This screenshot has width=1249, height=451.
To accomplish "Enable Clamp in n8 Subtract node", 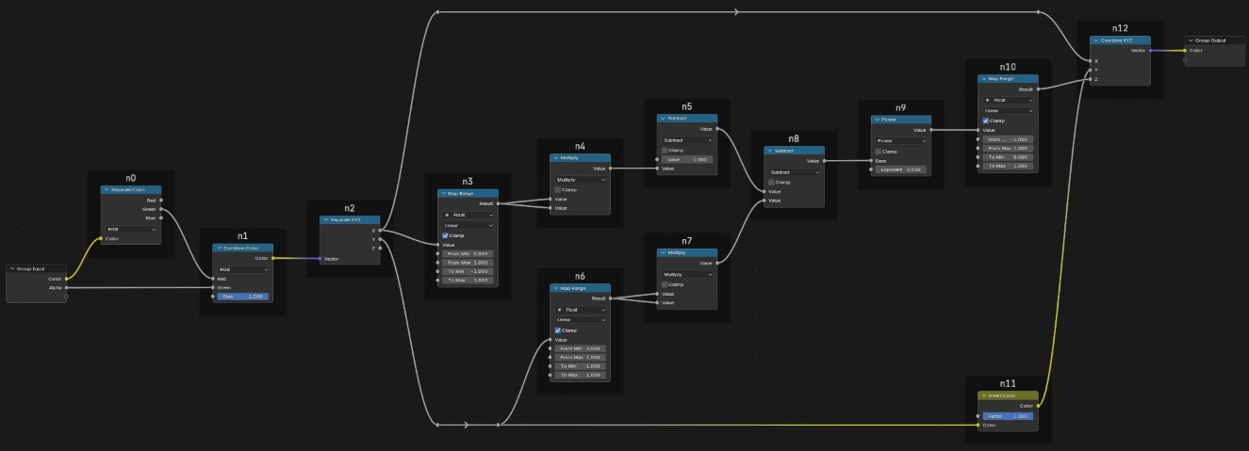I will [x=771, y=182].
